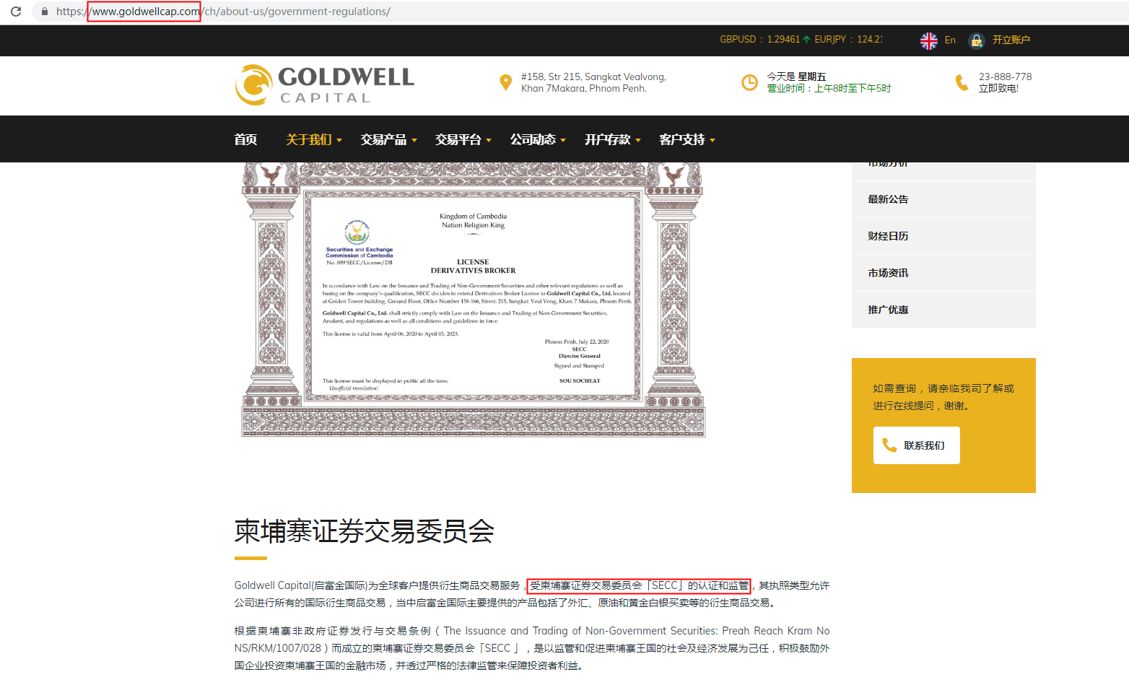Screen dimensions: 1129x685
Task: Open the Goldwell Capital logo homepage link
Action: click(325, 85)
